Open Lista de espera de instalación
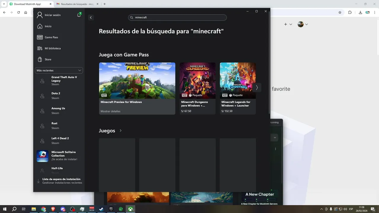The image size is (379, 213). (x=59, y=181)
